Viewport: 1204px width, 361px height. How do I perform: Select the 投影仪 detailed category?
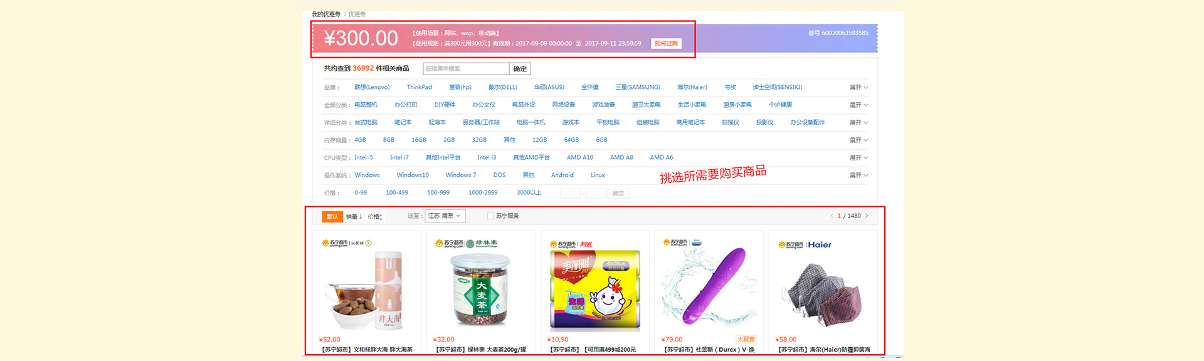click(764, 122)
